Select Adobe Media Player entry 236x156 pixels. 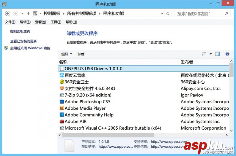pos(144,108)
